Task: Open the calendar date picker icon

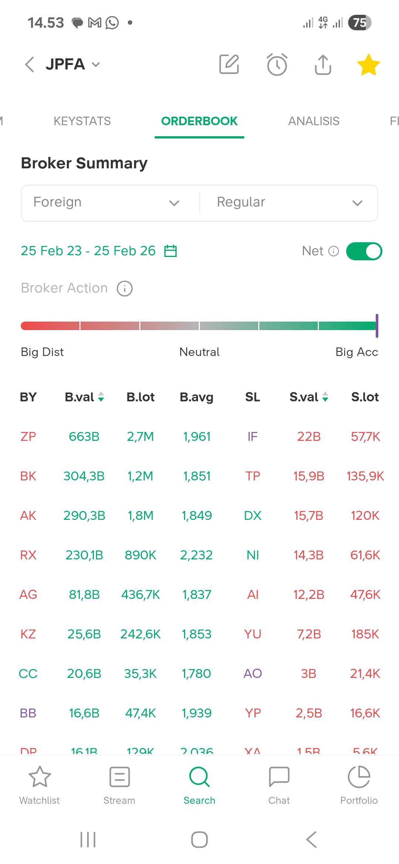Action: click(x=170, y=251)
